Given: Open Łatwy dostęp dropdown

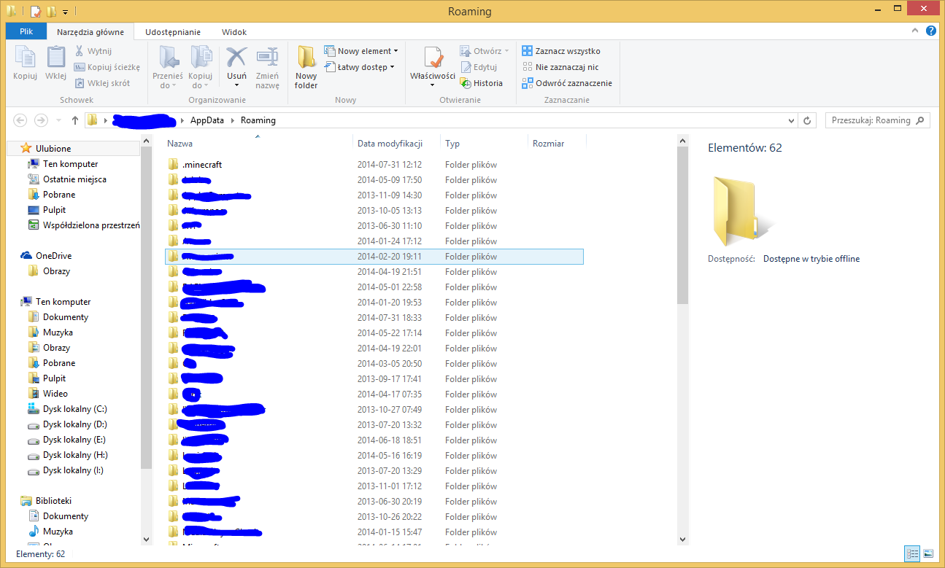Looking at the screenshot, I should (360, 67).
